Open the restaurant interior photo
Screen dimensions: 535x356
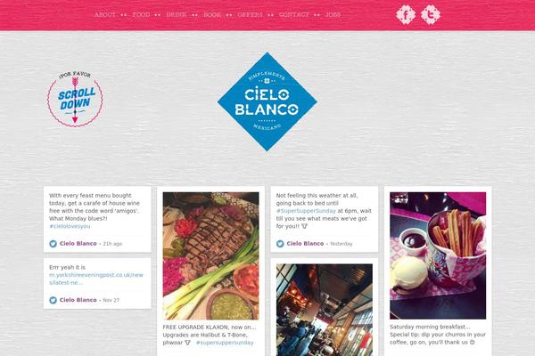point(325,310)
